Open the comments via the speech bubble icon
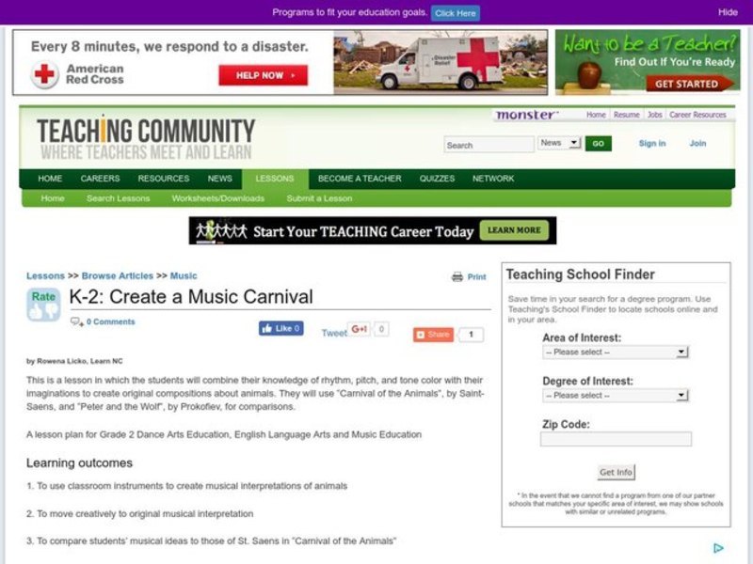 [x=75, y=321]
